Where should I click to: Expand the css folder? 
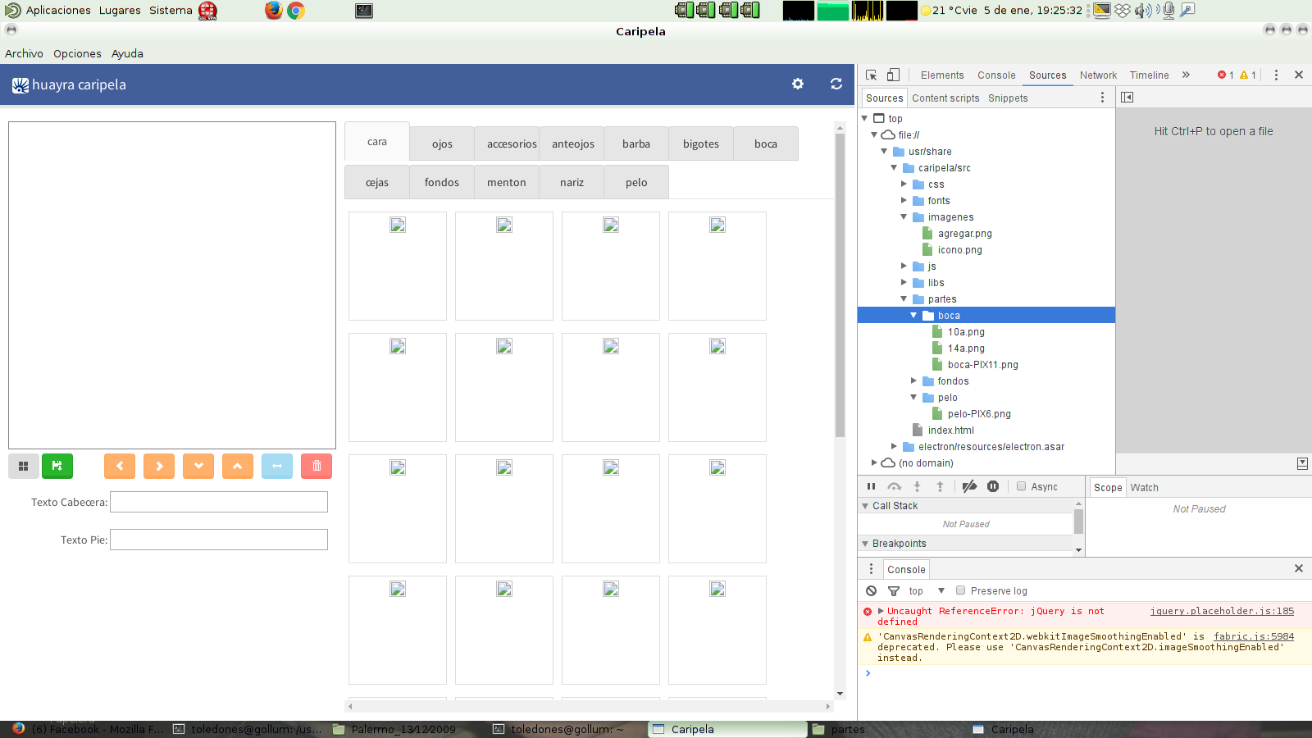pyautogui.click(x=904, y=184)
